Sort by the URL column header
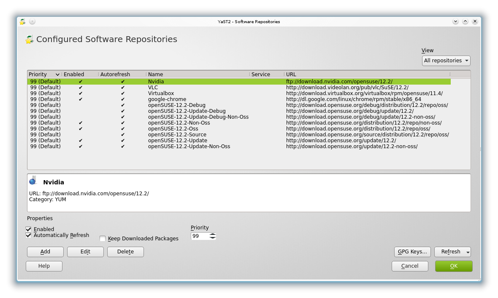This screenshot has width=498, height=298. 367,74
